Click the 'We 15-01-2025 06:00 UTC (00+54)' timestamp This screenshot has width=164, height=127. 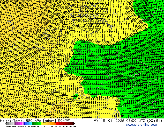(128, 121)
